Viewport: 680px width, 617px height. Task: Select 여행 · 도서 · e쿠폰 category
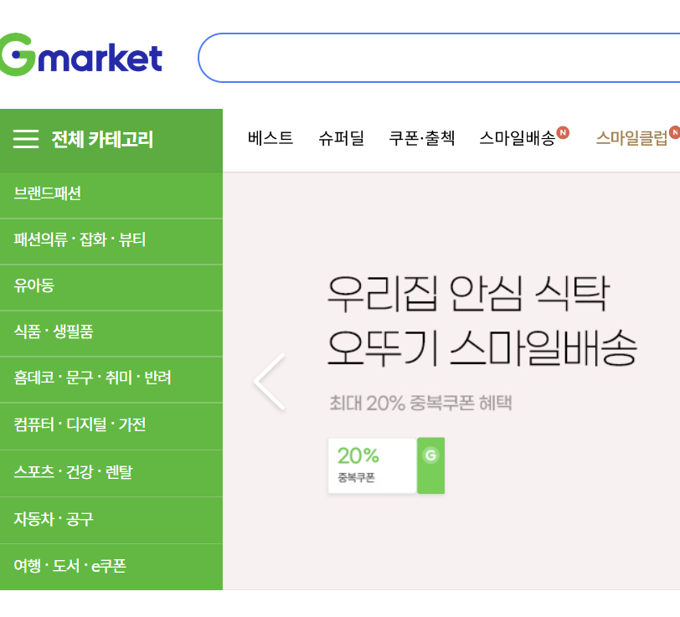click(111, 566)
